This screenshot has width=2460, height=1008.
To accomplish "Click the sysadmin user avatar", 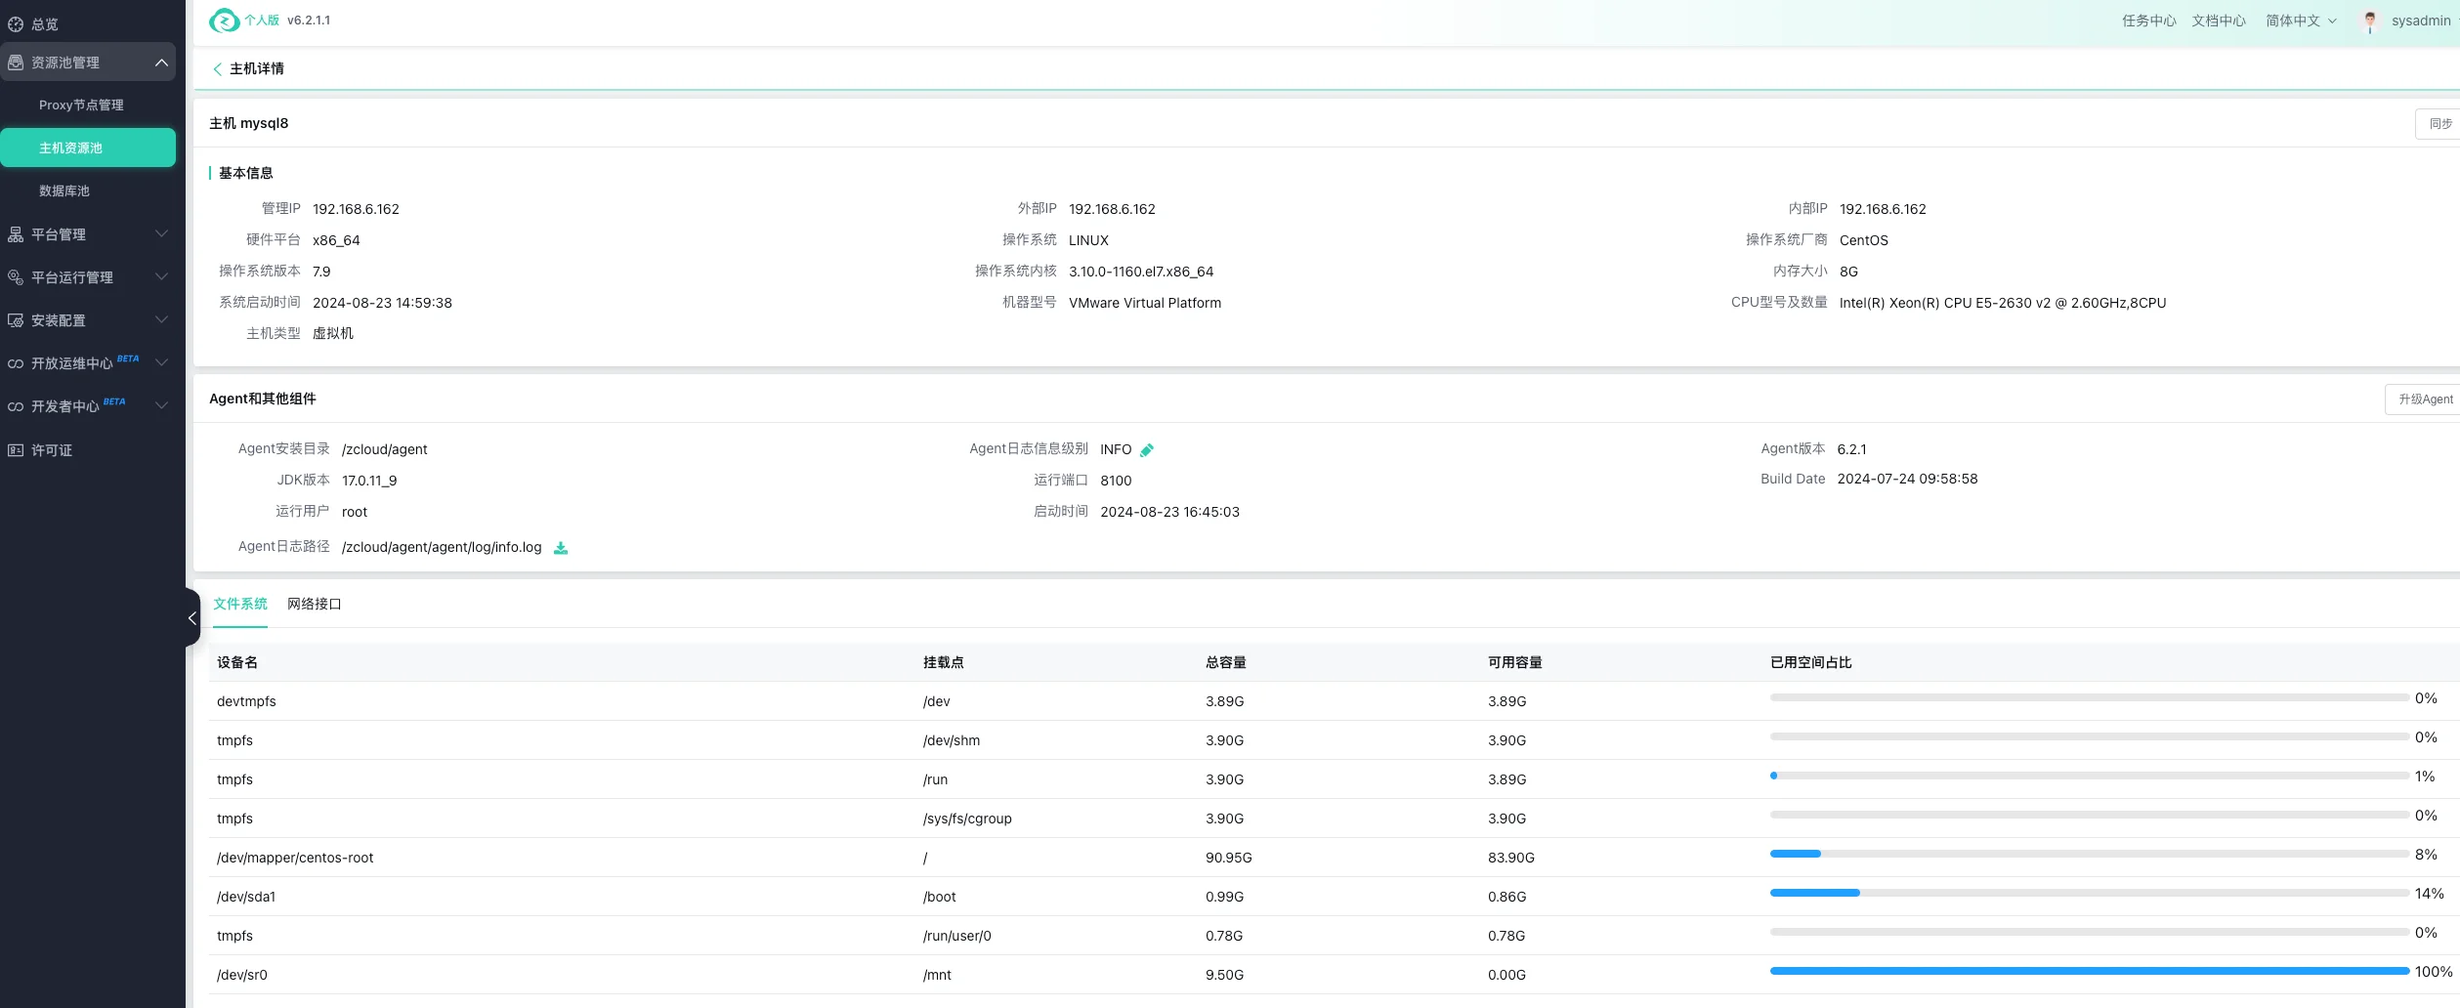I will [x=2369, y=21].
